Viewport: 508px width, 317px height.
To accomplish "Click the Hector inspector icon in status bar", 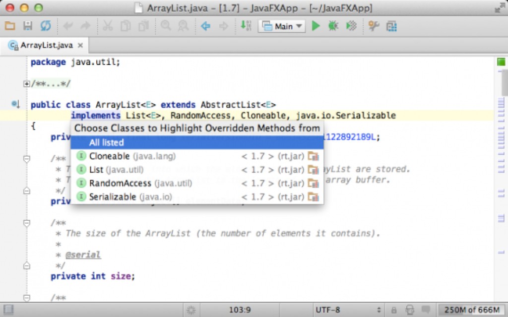I will point(410,310).
